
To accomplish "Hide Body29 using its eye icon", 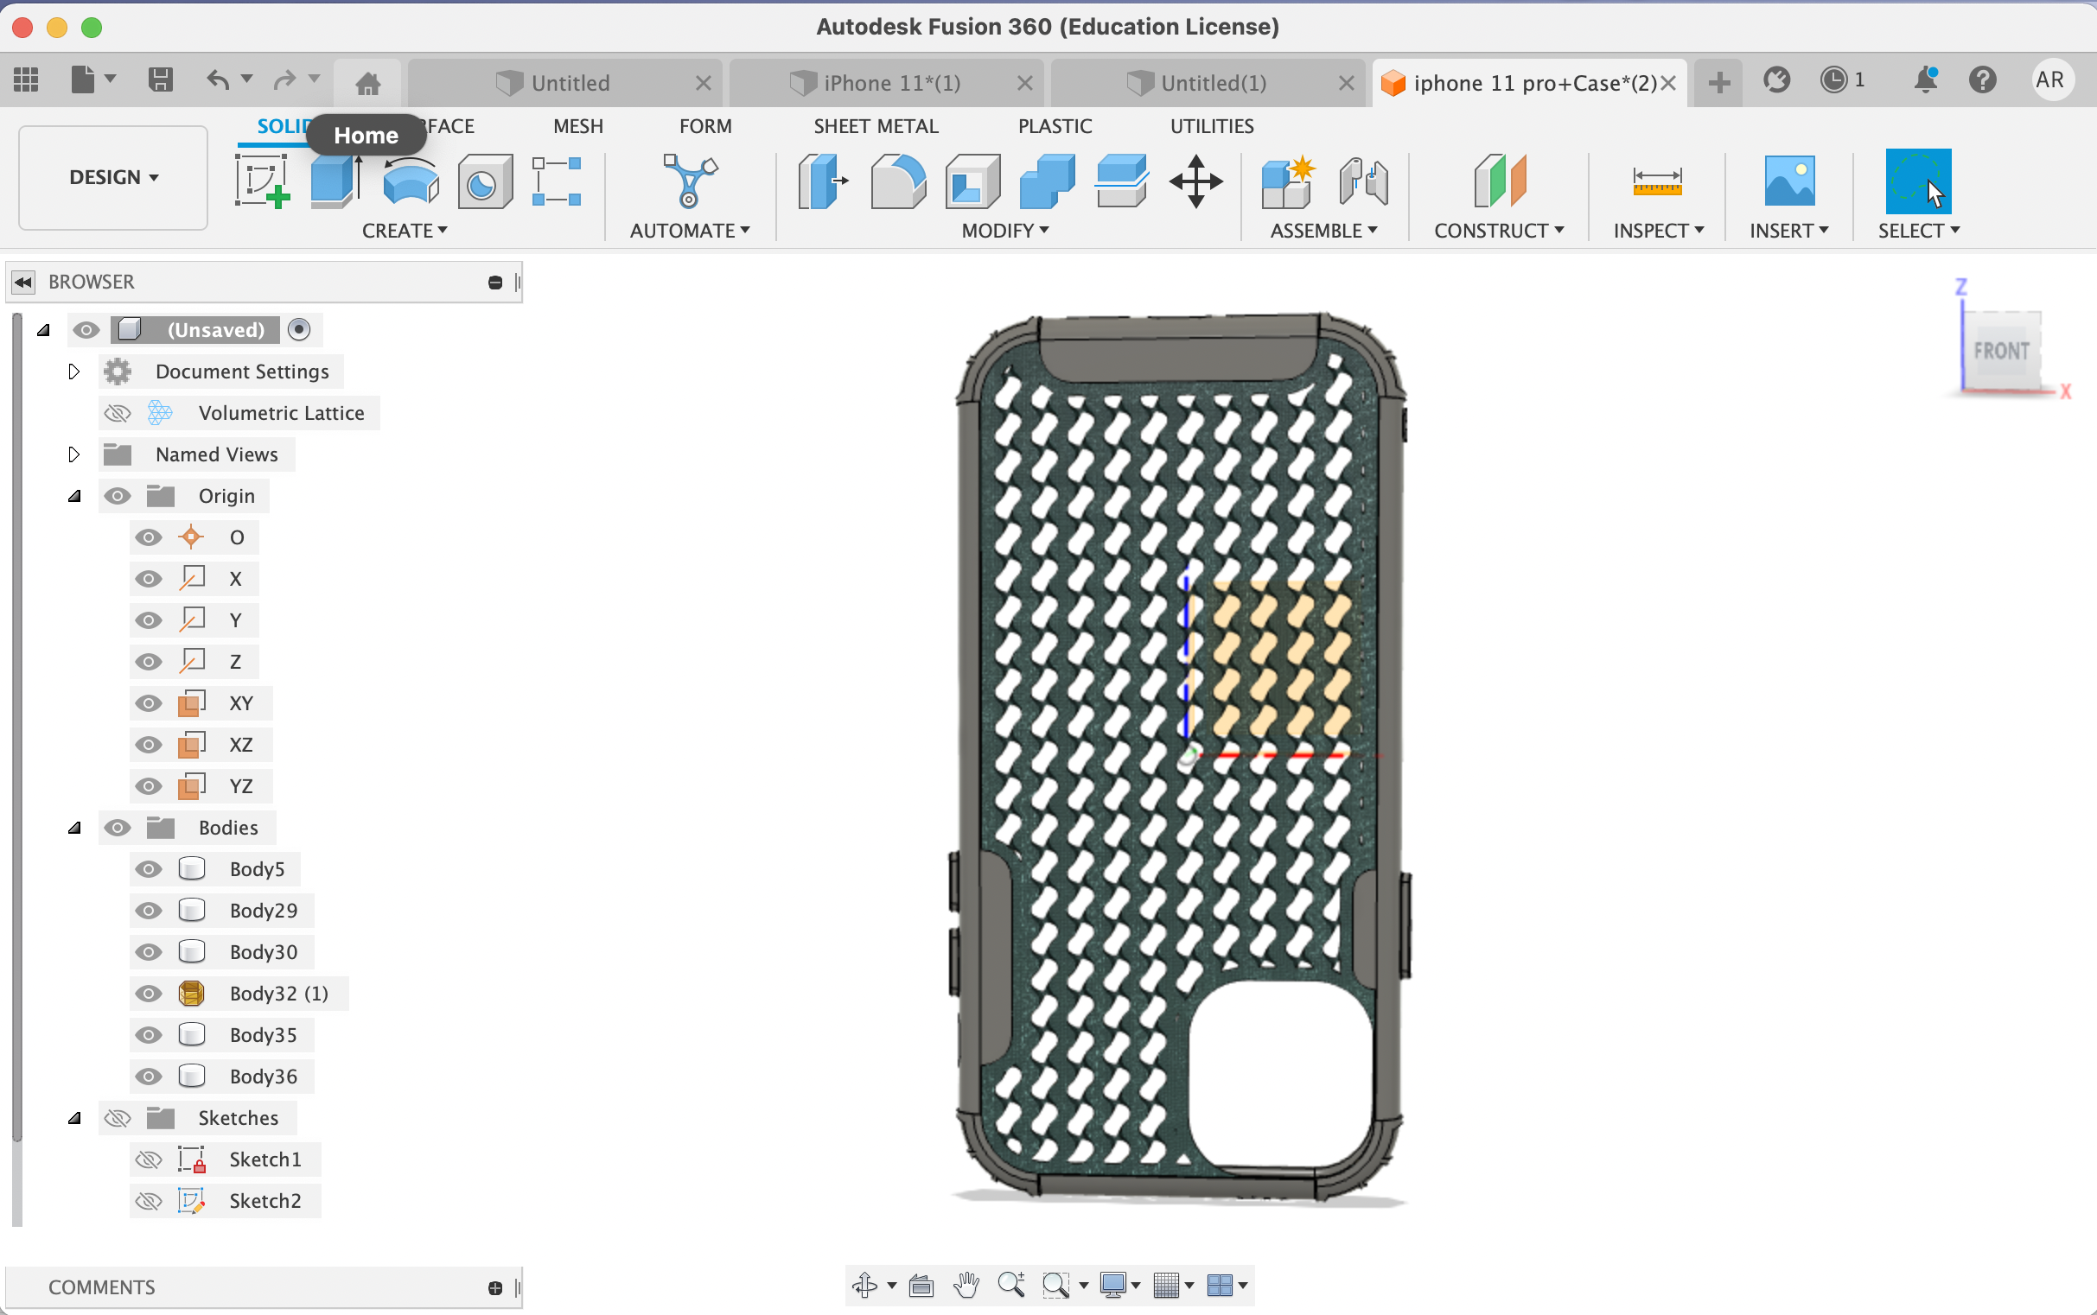I will [149, 911].
